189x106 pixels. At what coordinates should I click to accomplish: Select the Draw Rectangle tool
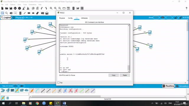click(29, 13)
